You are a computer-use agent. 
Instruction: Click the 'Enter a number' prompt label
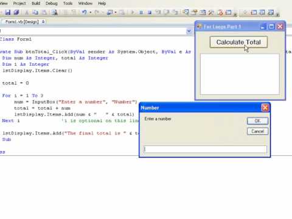point(158,119)
